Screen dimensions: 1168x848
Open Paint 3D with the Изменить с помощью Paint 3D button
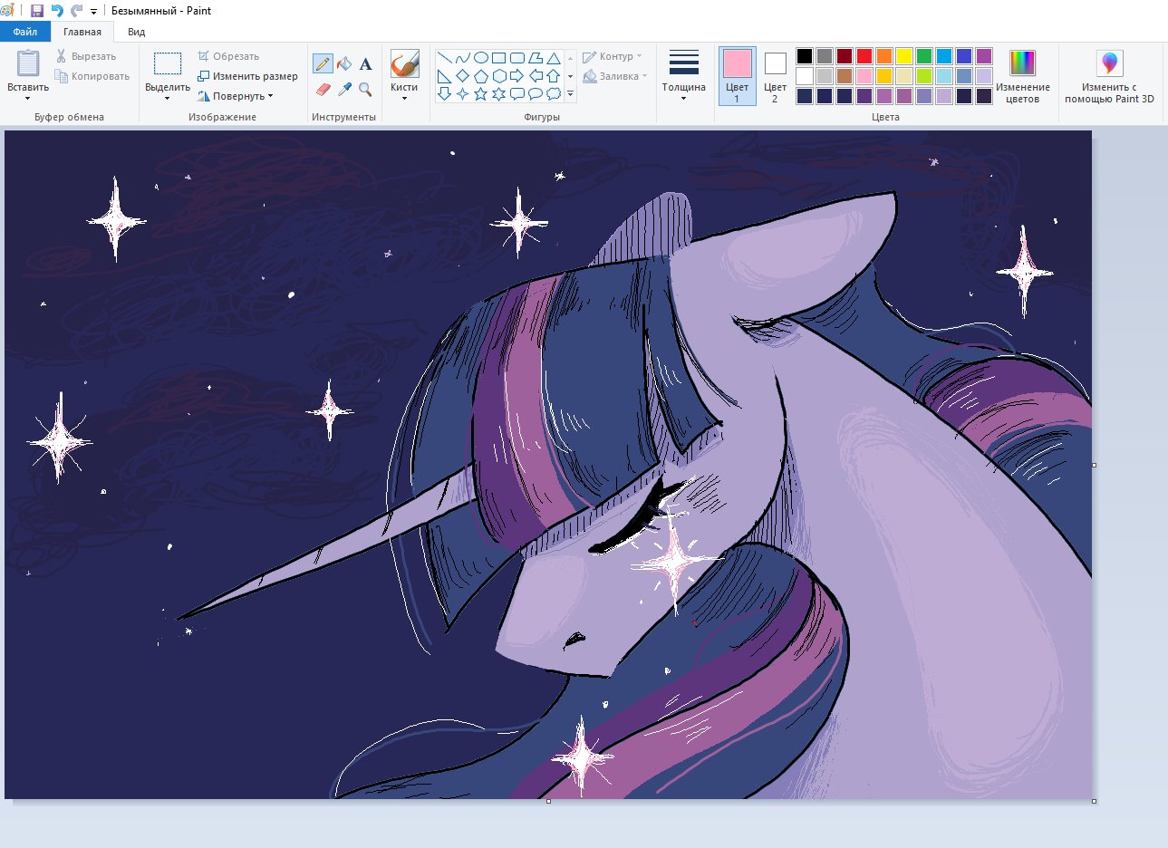click(x=1109, y=76)
